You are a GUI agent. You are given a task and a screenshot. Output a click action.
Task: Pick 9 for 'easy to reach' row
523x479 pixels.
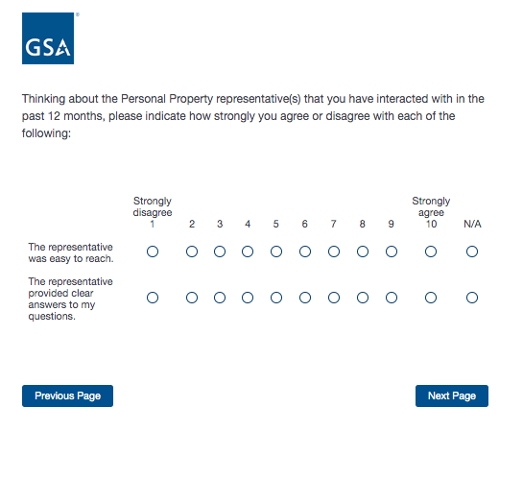[392, 251]
